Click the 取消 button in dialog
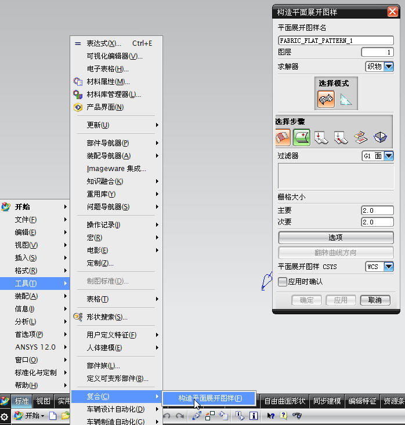Screen dimensions: 405x425 pyautogui.click(x=375, y=300)
